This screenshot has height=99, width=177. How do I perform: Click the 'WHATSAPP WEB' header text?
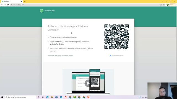coord(50,11)
